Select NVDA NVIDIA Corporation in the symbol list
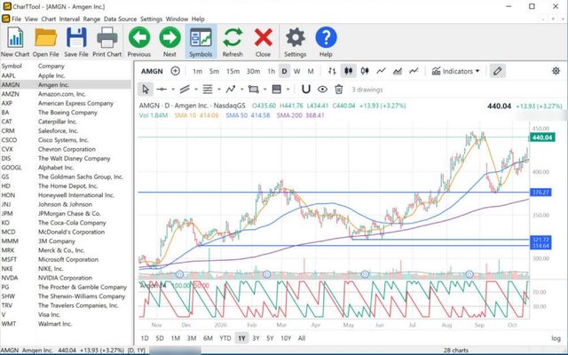 [65, 278]
